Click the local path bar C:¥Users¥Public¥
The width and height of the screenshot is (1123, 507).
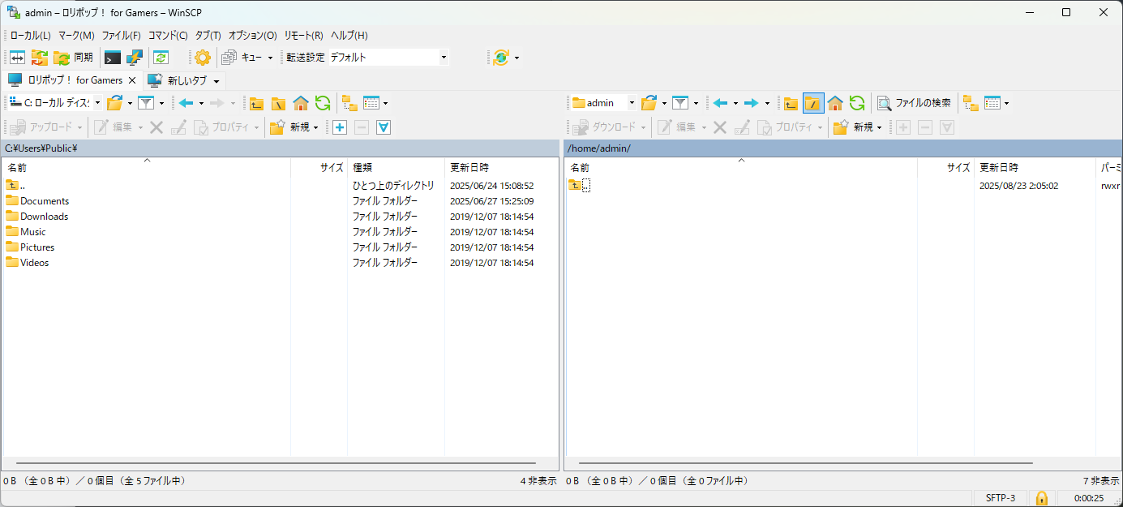click(280, 148)
